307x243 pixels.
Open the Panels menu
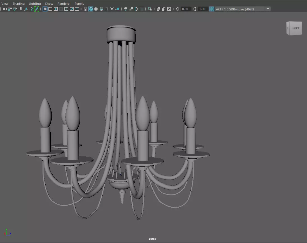coord(79,4)
